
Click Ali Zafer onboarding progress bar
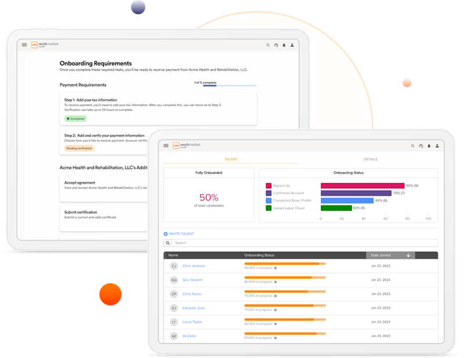[x=285, y=334]
